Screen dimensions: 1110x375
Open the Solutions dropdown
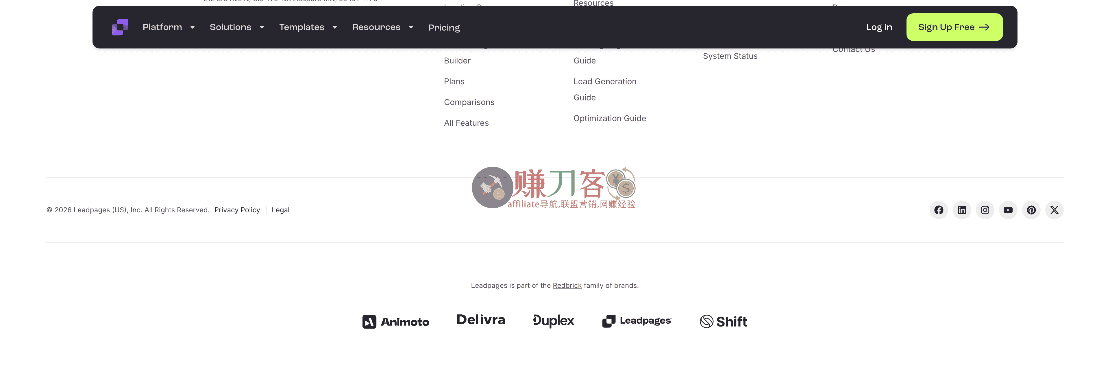pyautogui.click(x=236, y=27)
